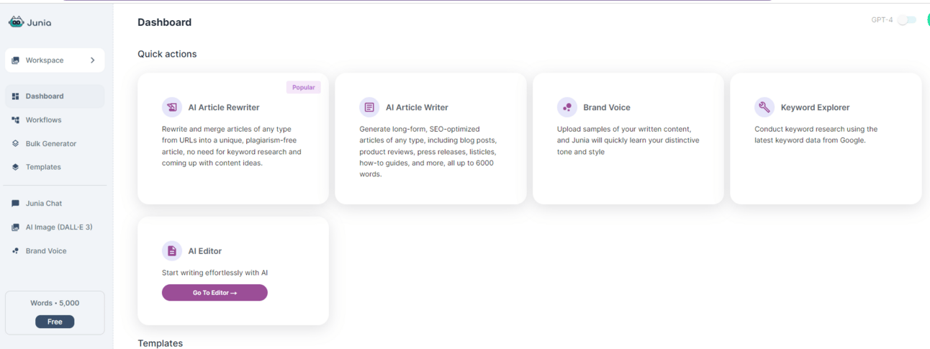The width and height of the screenshot is (930, 349).
Task: Open the AI Article Rewriter title
Action: coord(224,107)
